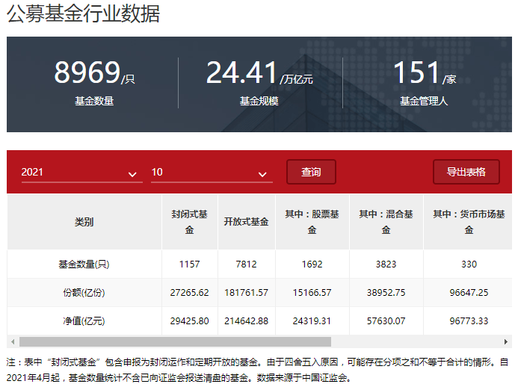Click the cell value 214642.88
518x384 pixels.
tap(247, 321)
